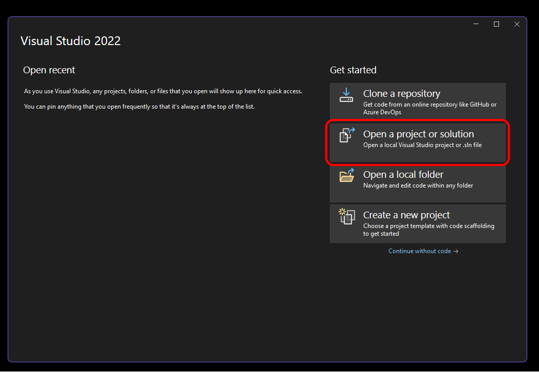Select the Clone a repository title
The height and width of the screenshot is (372, 539).
[401, 94]
